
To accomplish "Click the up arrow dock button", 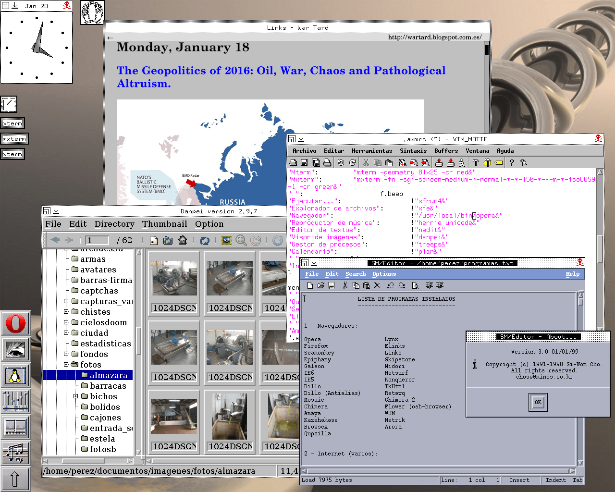I will pos(15,479).
